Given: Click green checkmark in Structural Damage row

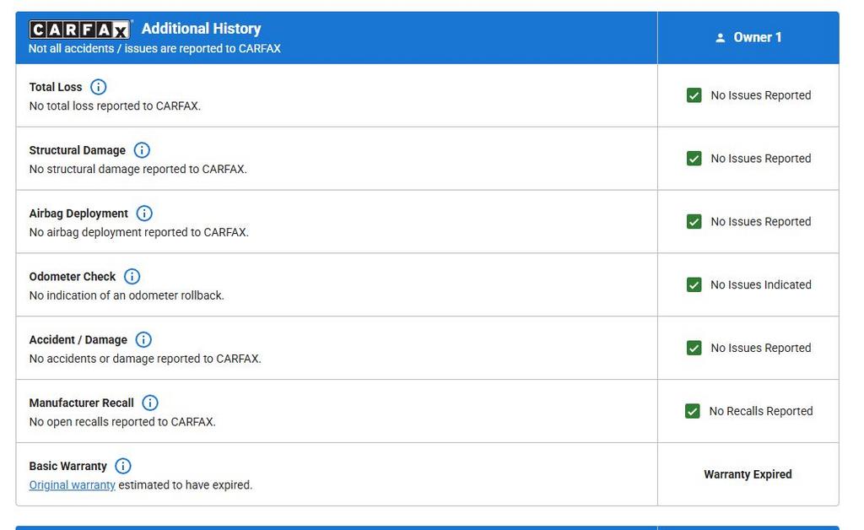Looking at the screenshot, I should click(694, 159).
